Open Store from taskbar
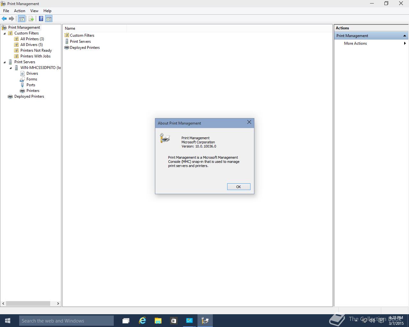Viewport: 409px width, 327px height. coord(174,321)
